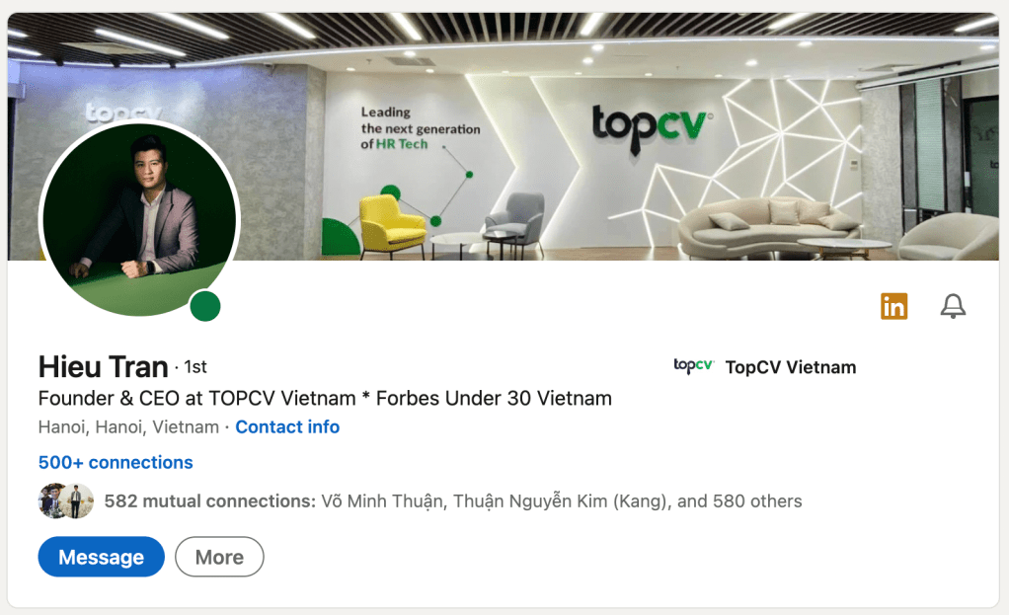
Task: Click the Hieu Tran profile name
Action: tap(103, 366)
